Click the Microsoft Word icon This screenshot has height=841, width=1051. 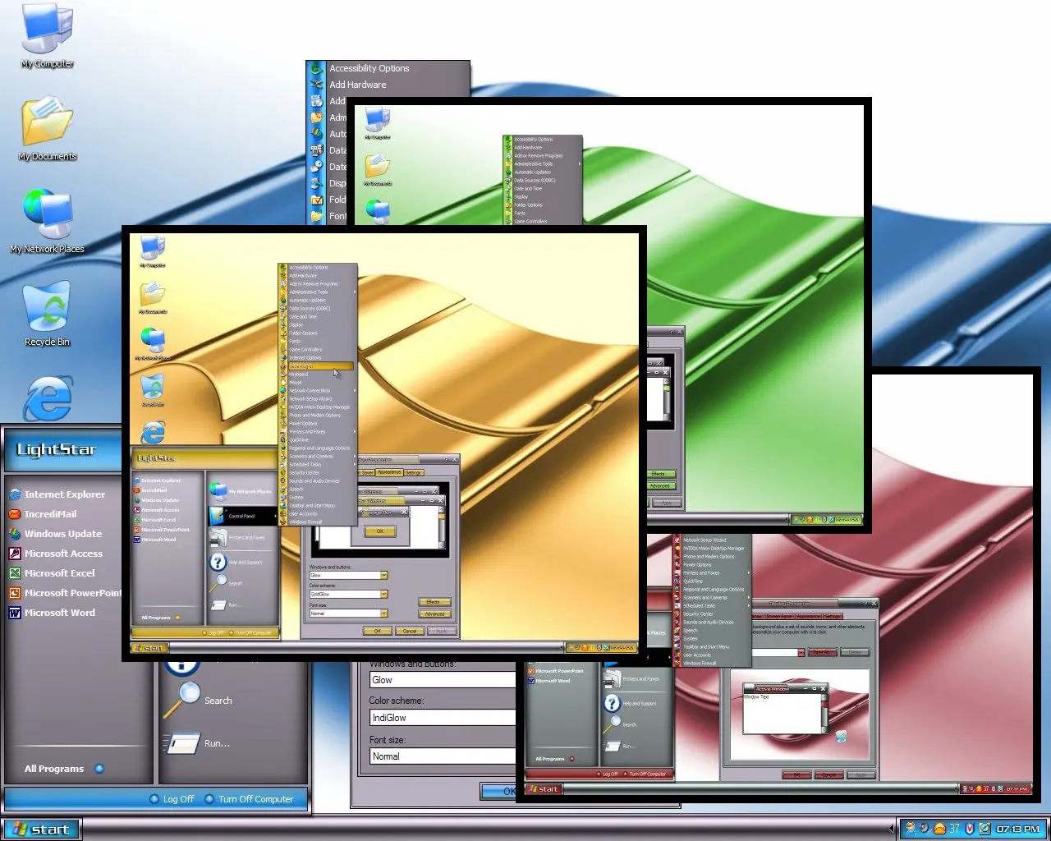pyautogui.click(x=15, y=613)
